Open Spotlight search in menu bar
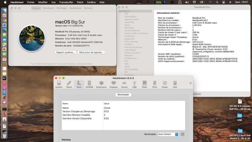Viewport: 252px width, 142px height. 217,2
